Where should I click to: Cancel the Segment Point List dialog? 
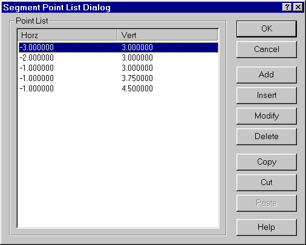click(267, 50)
